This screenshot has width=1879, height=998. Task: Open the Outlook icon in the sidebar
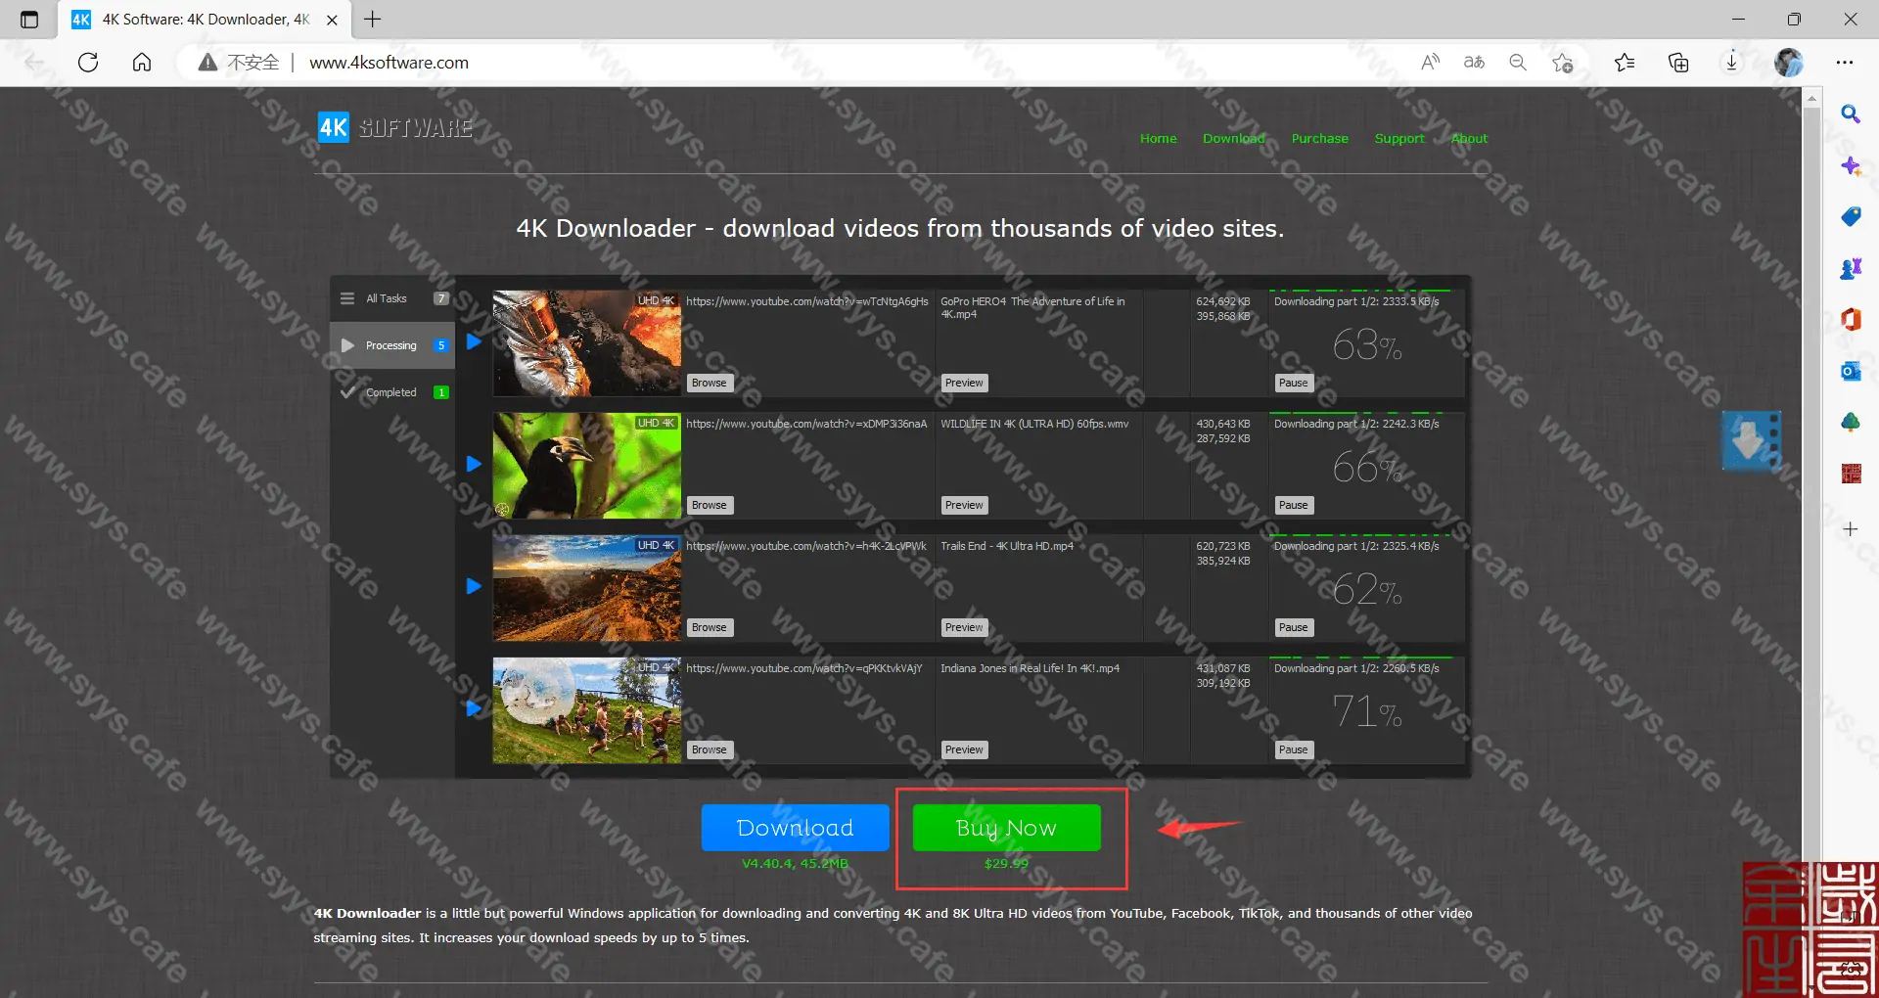click(1850, 371)
